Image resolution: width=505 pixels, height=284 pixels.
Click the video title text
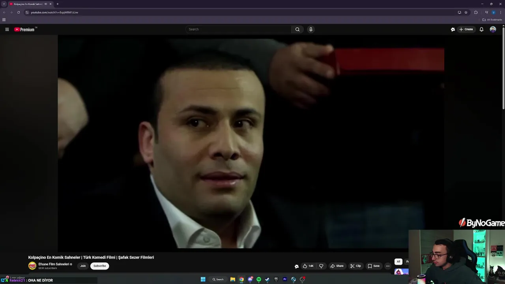[91, 257]
